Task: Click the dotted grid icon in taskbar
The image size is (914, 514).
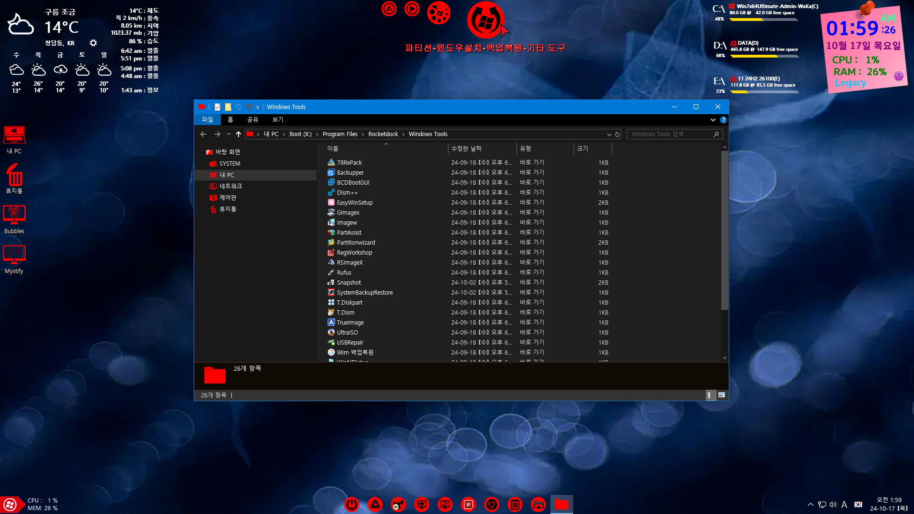Action: pyautogui.click(x=468, y=504)
